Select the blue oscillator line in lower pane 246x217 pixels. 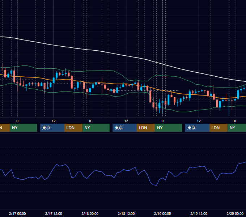click(122, 170)
